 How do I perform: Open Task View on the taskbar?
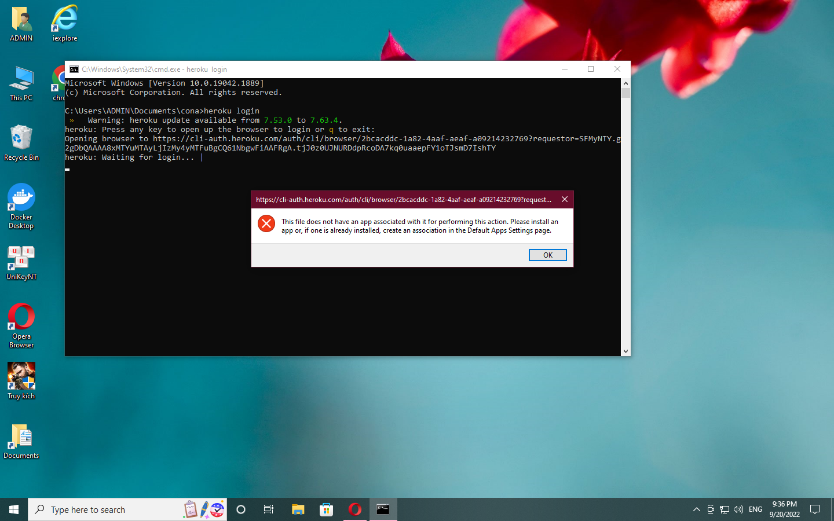(269, 509)
